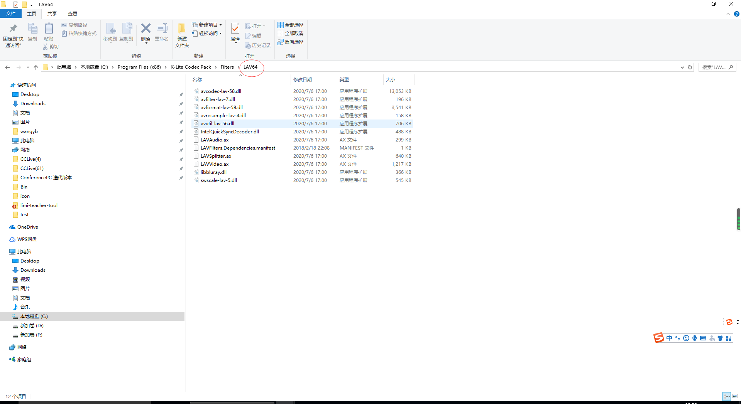Select LAVFilters.Dependencies.manifest file

tap(238, 148)
